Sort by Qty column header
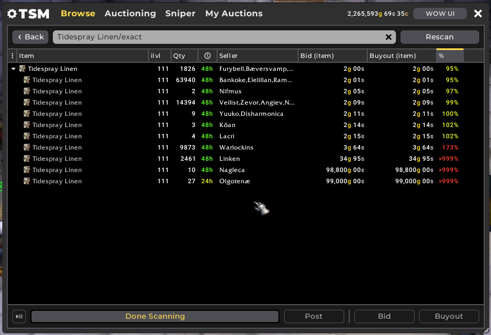The image size is (491, 335). (184, 56)
